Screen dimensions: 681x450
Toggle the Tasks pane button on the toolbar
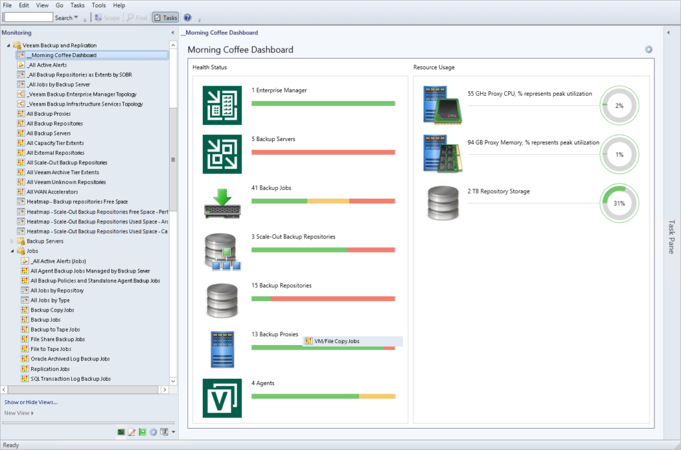pos(165,17)
